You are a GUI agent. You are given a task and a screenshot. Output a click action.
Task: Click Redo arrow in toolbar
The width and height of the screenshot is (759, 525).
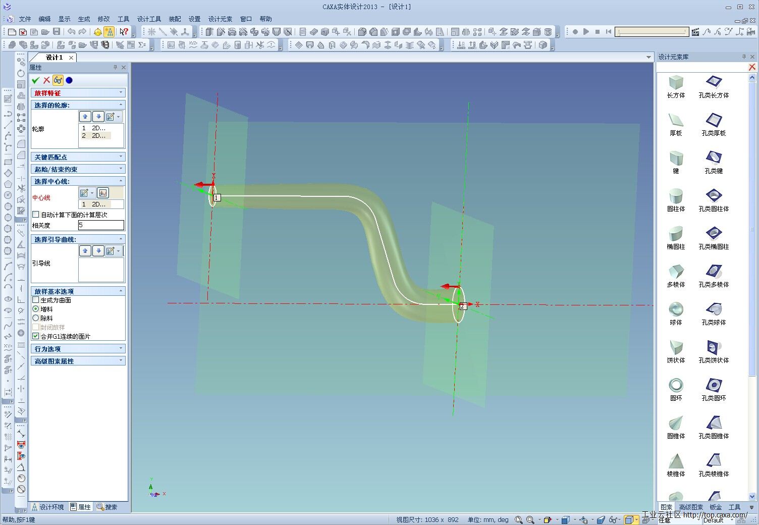82,32
